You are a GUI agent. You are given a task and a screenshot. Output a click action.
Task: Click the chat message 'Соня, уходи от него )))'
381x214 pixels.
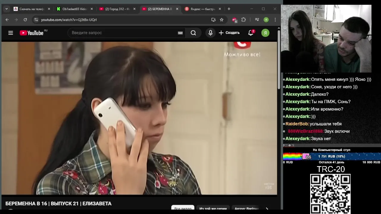334,87
